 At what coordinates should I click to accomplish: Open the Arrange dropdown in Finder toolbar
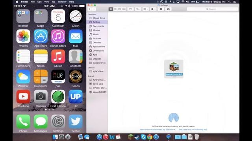coord(138,9)
